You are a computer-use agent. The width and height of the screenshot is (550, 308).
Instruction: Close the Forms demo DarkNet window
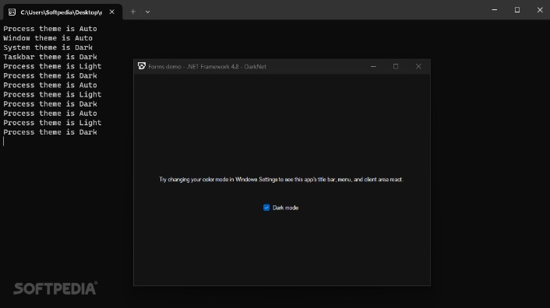pyautogui.click(x=418, y=66)
